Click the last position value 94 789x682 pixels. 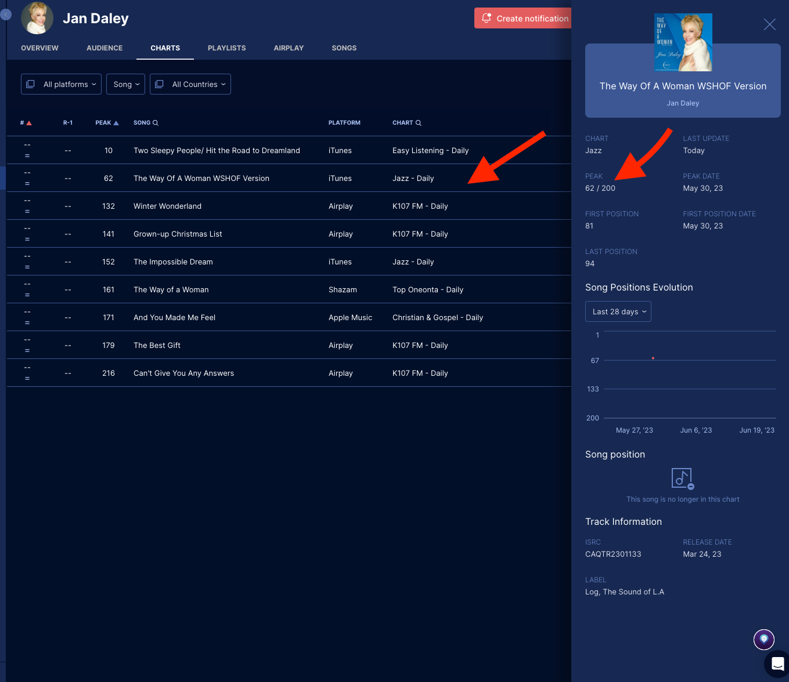click(590, 264)
